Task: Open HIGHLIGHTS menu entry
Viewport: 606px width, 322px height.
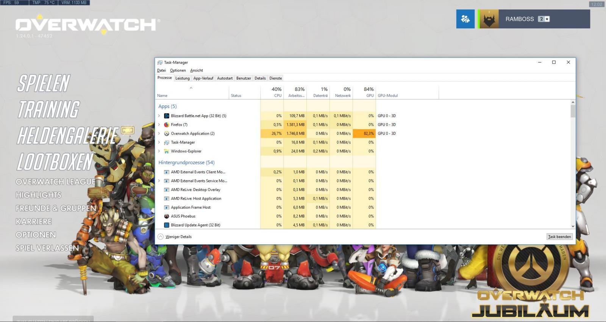Action: pos(38,195)
